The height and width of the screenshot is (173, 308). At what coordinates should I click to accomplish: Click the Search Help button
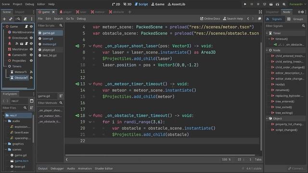233,19
